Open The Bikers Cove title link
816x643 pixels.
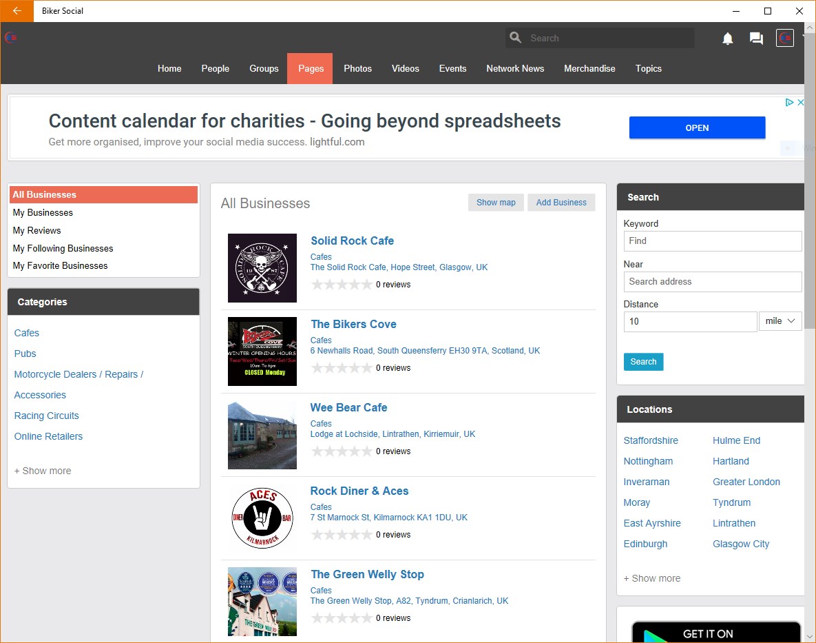[353, 324]
